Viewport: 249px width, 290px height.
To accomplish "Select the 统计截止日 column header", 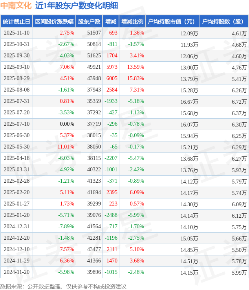I will pyautogui.click(x=16, y=22).
